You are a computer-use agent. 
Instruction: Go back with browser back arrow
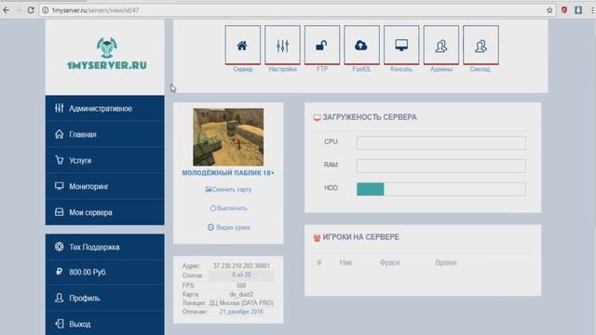coord(7,10)
